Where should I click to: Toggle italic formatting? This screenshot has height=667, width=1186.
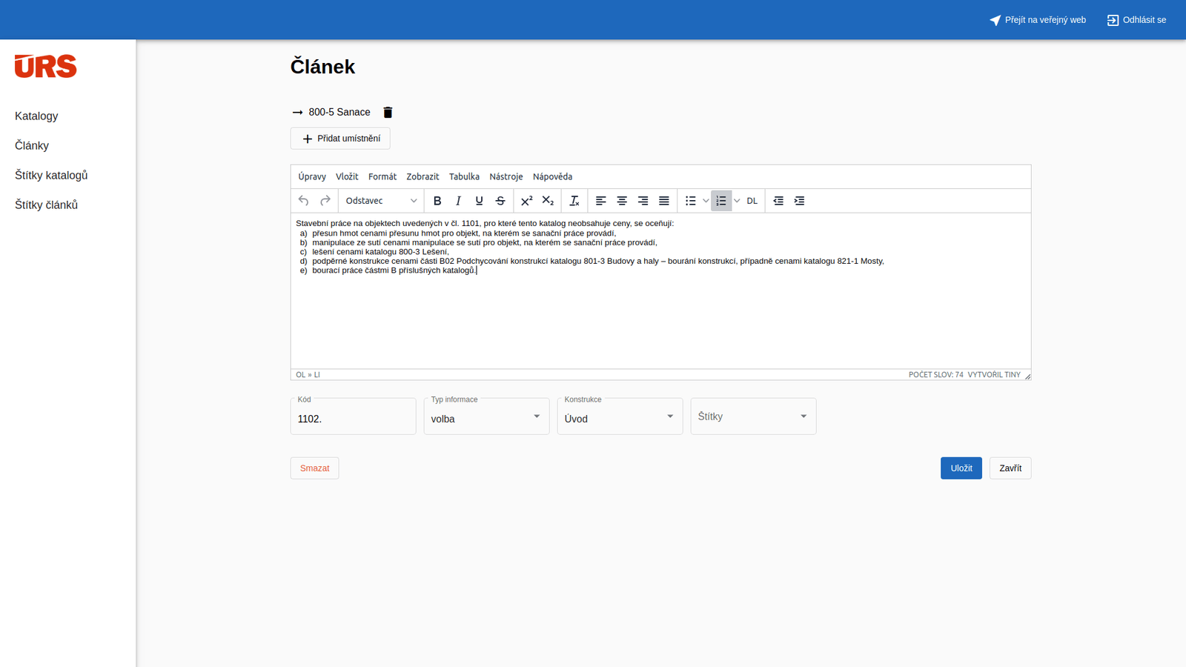(458, 201)
